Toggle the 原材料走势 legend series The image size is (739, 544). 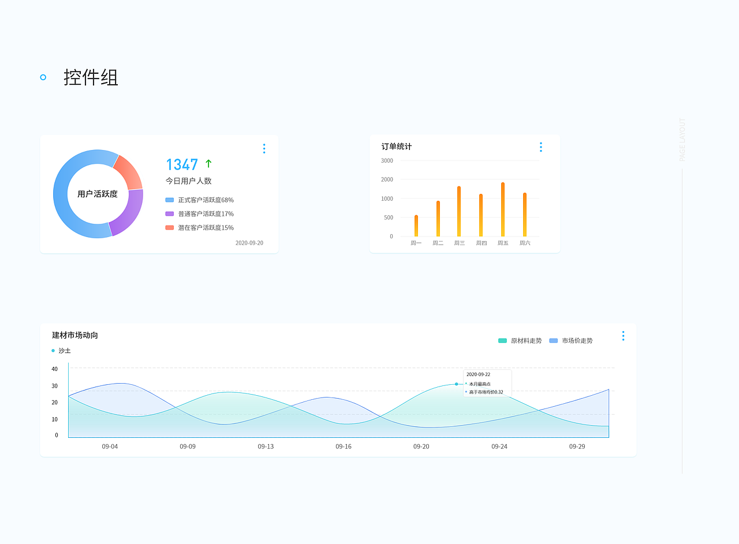point(520,341)
